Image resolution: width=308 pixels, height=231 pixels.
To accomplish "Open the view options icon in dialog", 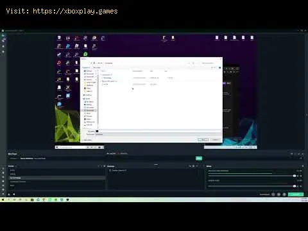I will click(212, 67).
